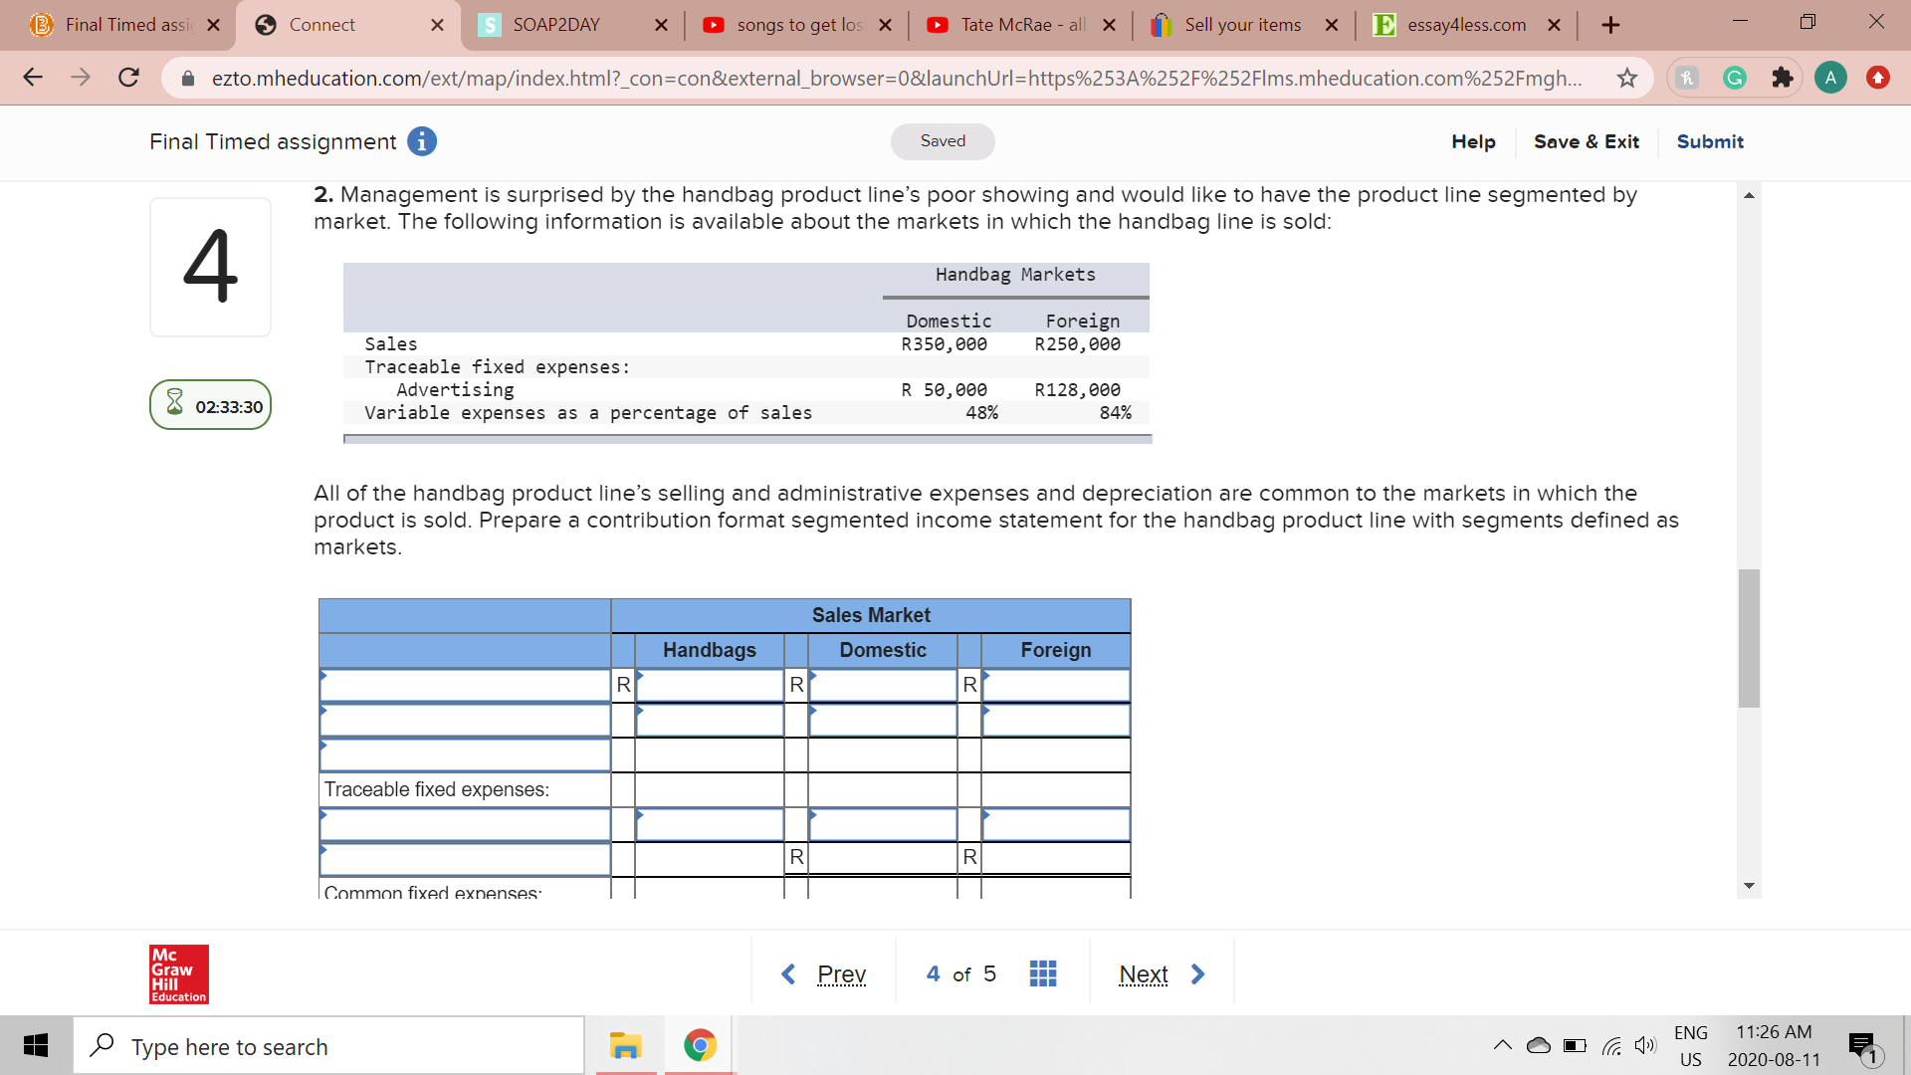Image resolution: width=1911 pixels, height=1075 pixels.
Task: Open File Explorer from the taskbar
Action: (624, 1045)
